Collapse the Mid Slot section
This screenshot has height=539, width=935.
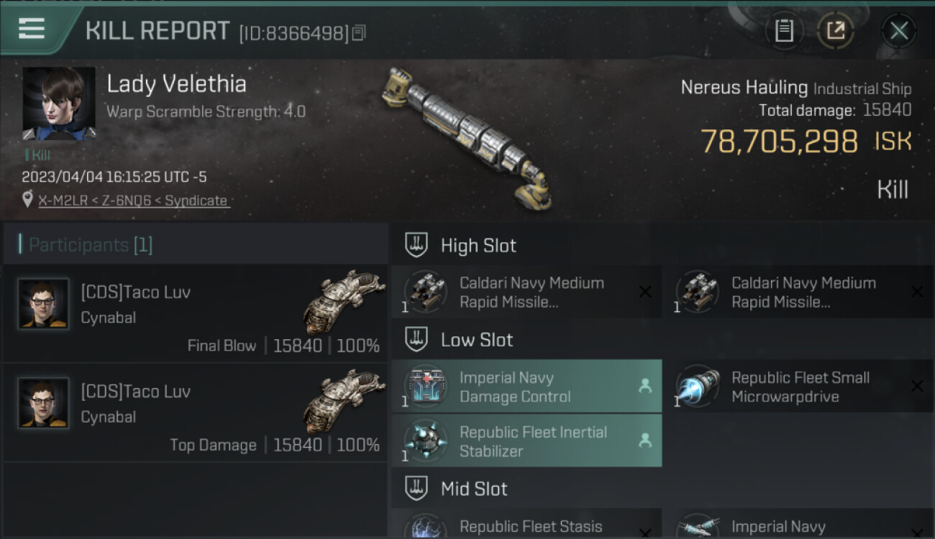click(416, 489)
